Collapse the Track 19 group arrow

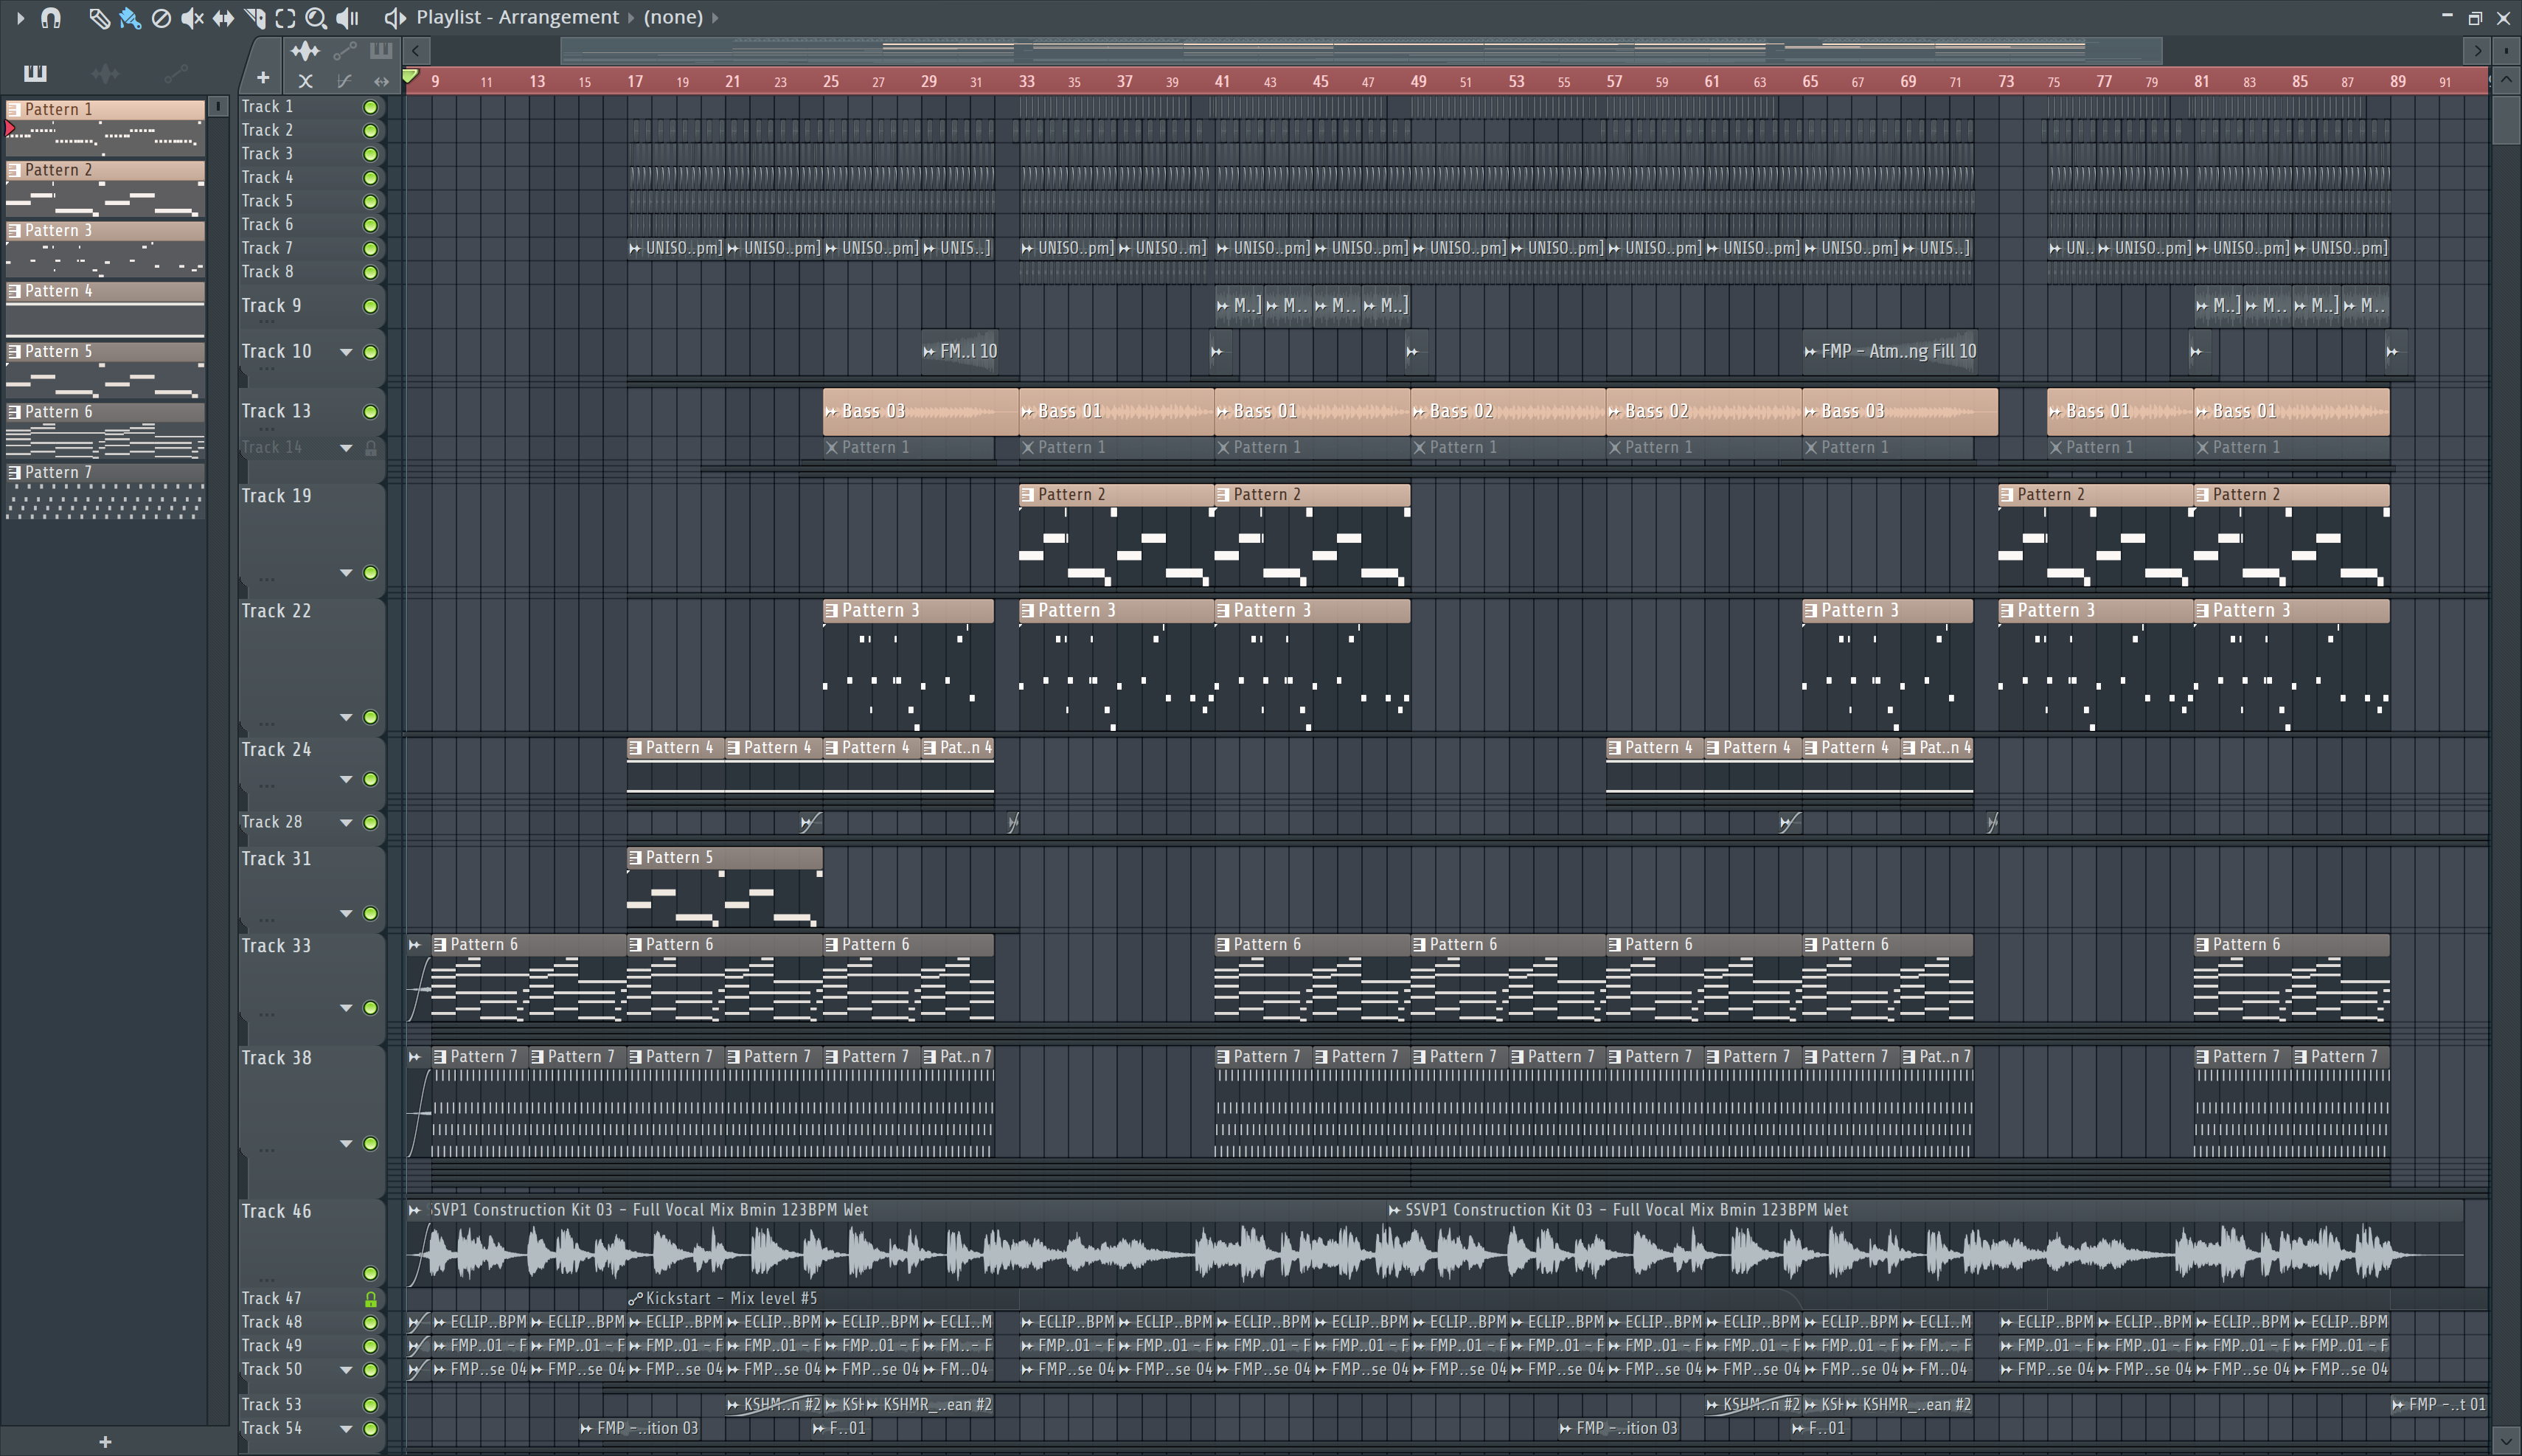[x=346, y=573]
